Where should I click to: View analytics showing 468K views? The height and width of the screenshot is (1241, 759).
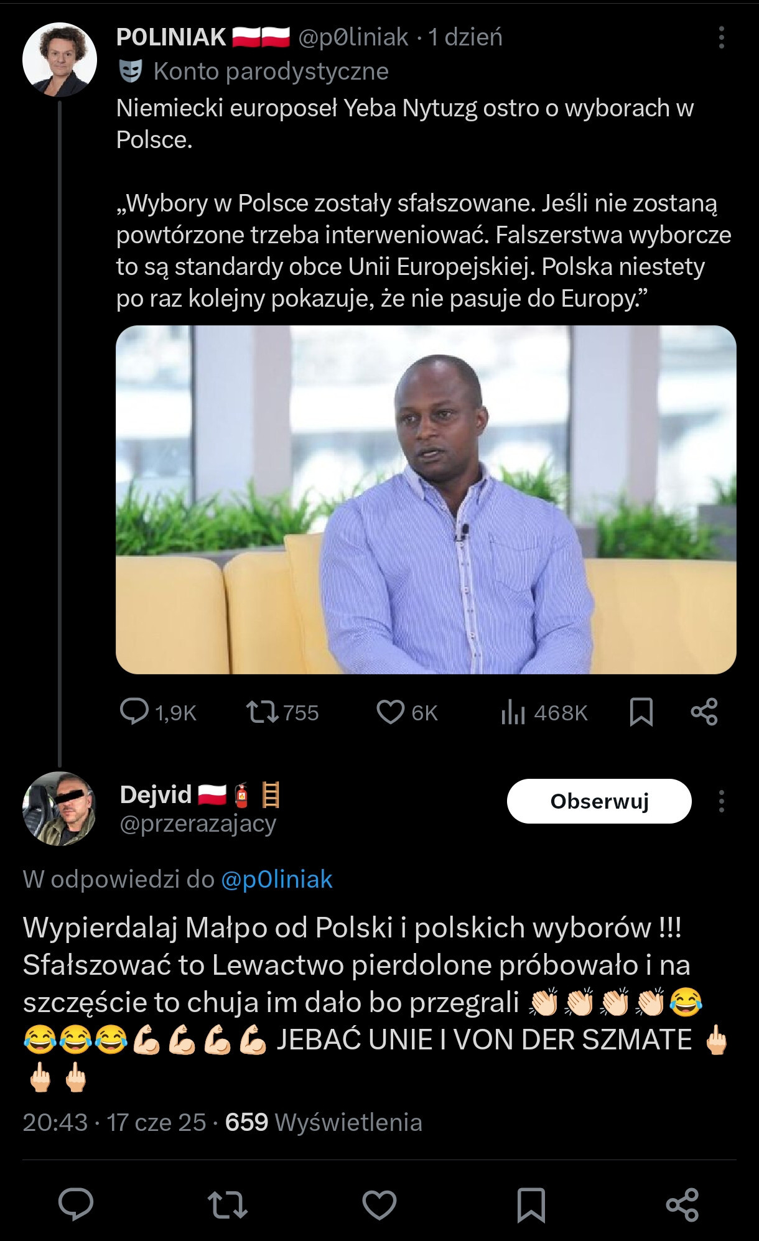click(544, 713)
